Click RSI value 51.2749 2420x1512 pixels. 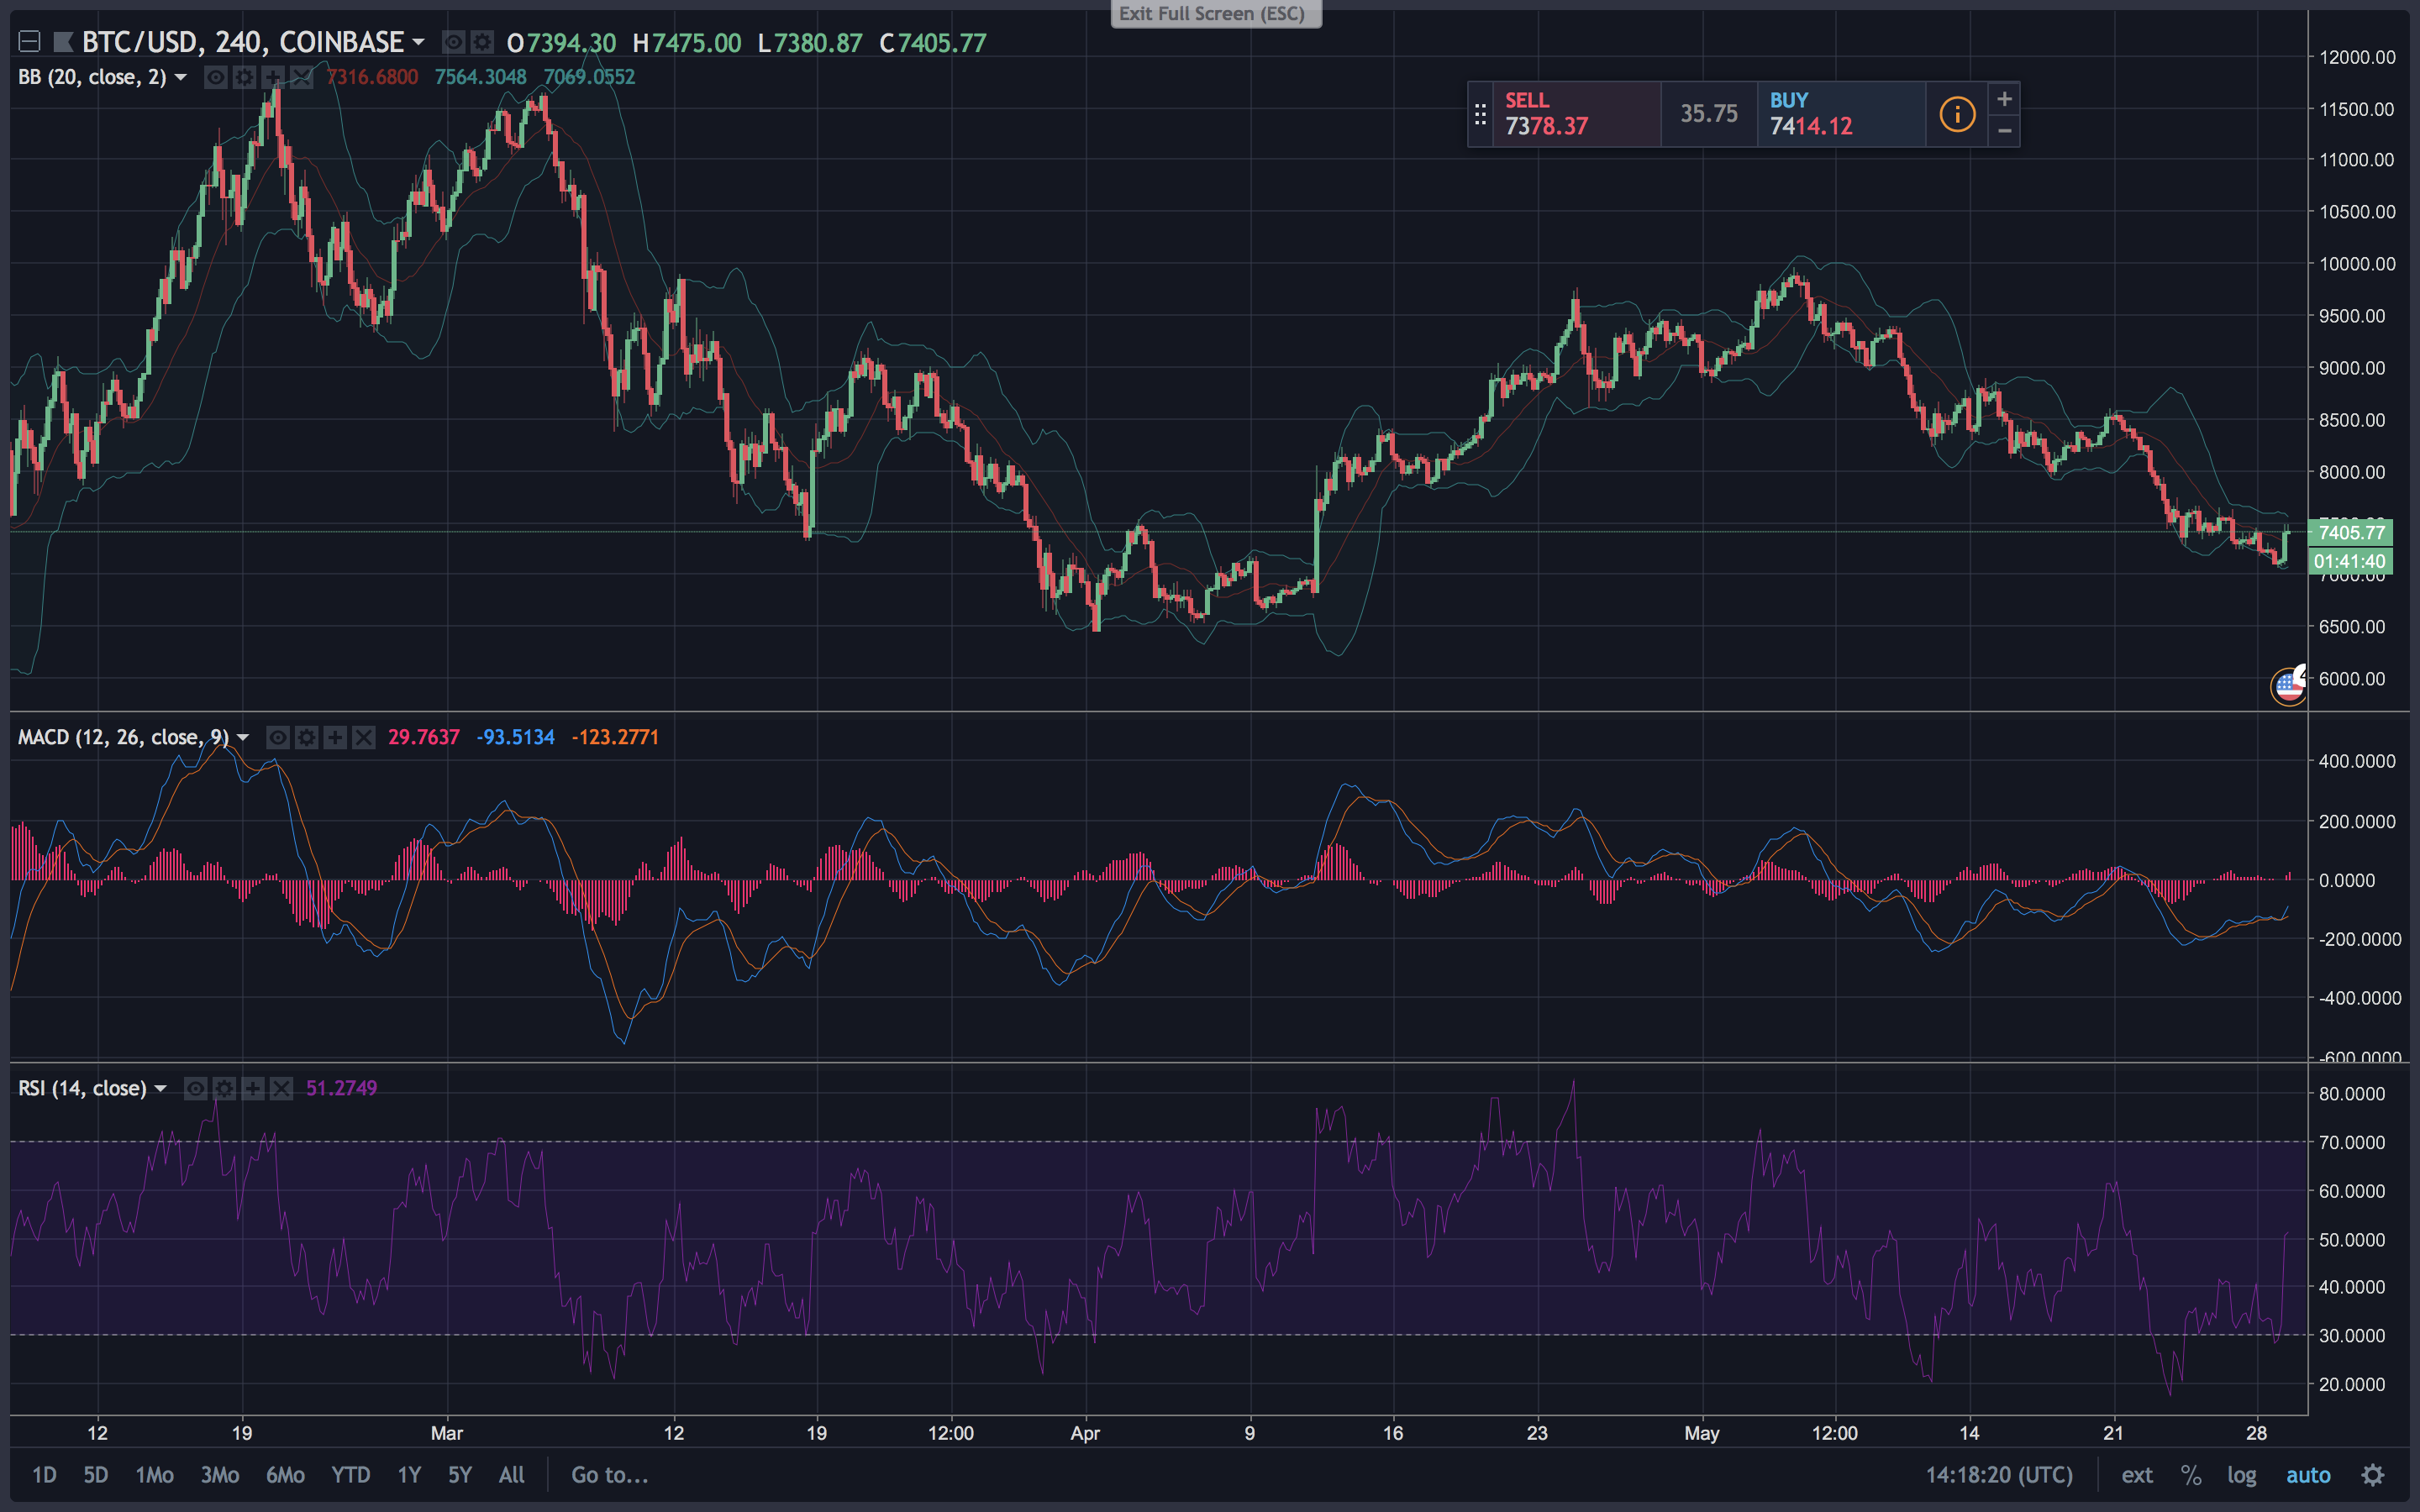click(342, 1089)
